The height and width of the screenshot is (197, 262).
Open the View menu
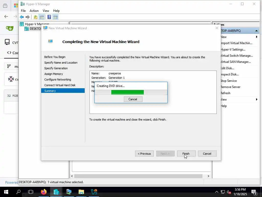click(x=46, y=11)
